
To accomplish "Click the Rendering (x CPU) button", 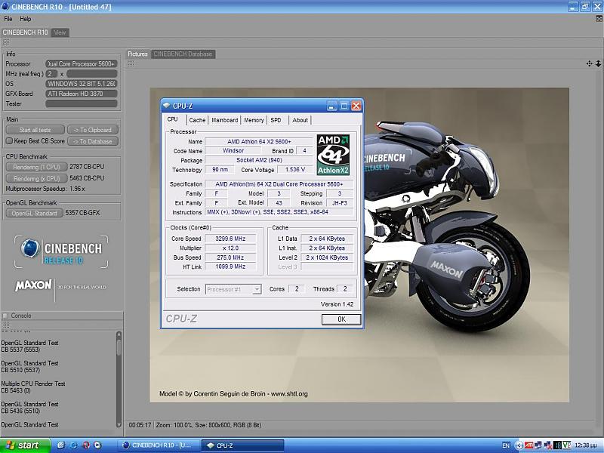I will click(x=36, y=178).
